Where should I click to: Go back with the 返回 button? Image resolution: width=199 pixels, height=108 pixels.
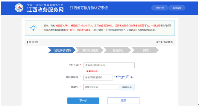124,101
